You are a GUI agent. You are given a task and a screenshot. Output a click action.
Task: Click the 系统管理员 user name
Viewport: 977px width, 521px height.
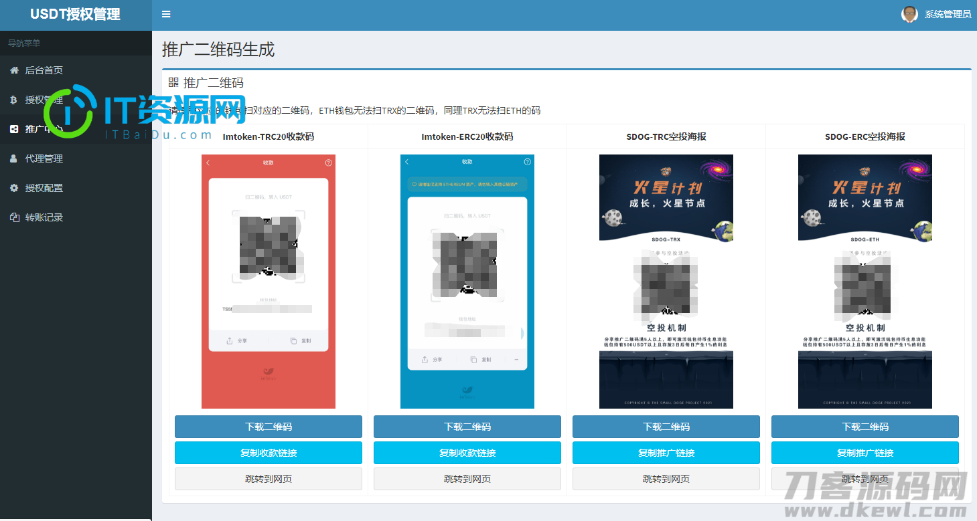coord(948,14)
